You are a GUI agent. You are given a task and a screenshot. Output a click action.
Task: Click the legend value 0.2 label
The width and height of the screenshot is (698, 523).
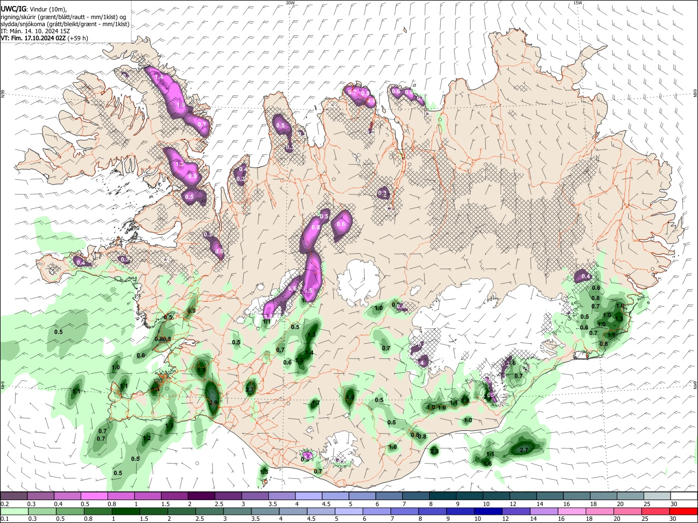[4, 504]
